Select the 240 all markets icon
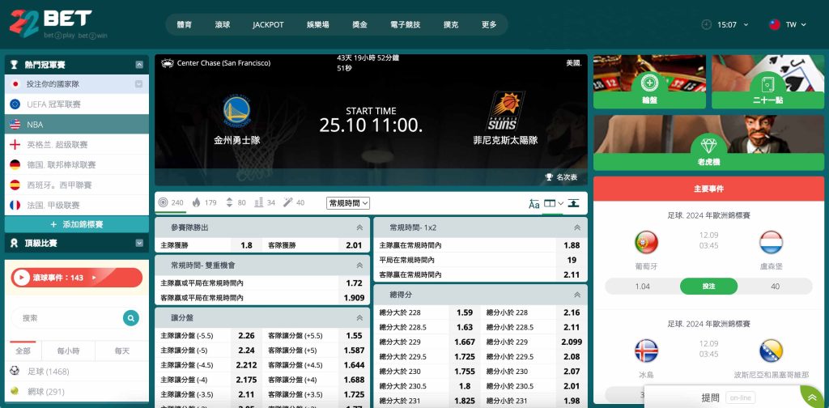The height and width of the screenshot is (408, 829). coord(163,202)
